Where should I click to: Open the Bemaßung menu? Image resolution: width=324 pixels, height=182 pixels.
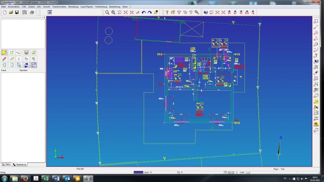pos(73,7)
